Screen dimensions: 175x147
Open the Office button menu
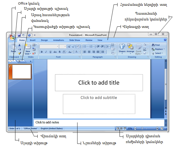(x=12, y=37)
